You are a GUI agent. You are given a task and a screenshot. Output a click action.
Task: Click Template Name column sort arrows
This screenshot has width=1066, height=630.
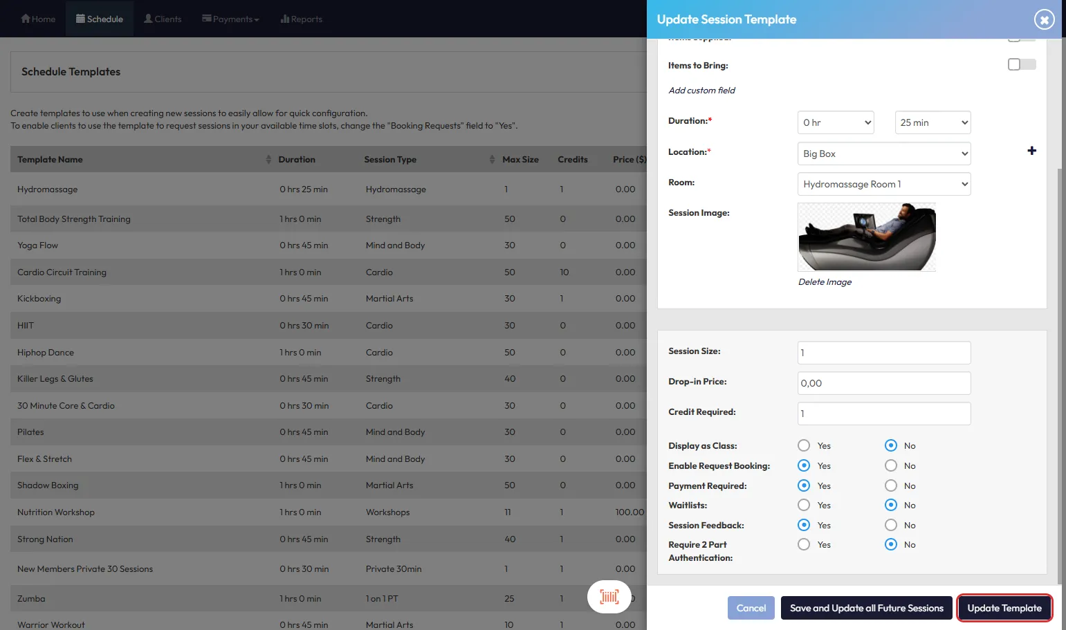pos(268,160)
